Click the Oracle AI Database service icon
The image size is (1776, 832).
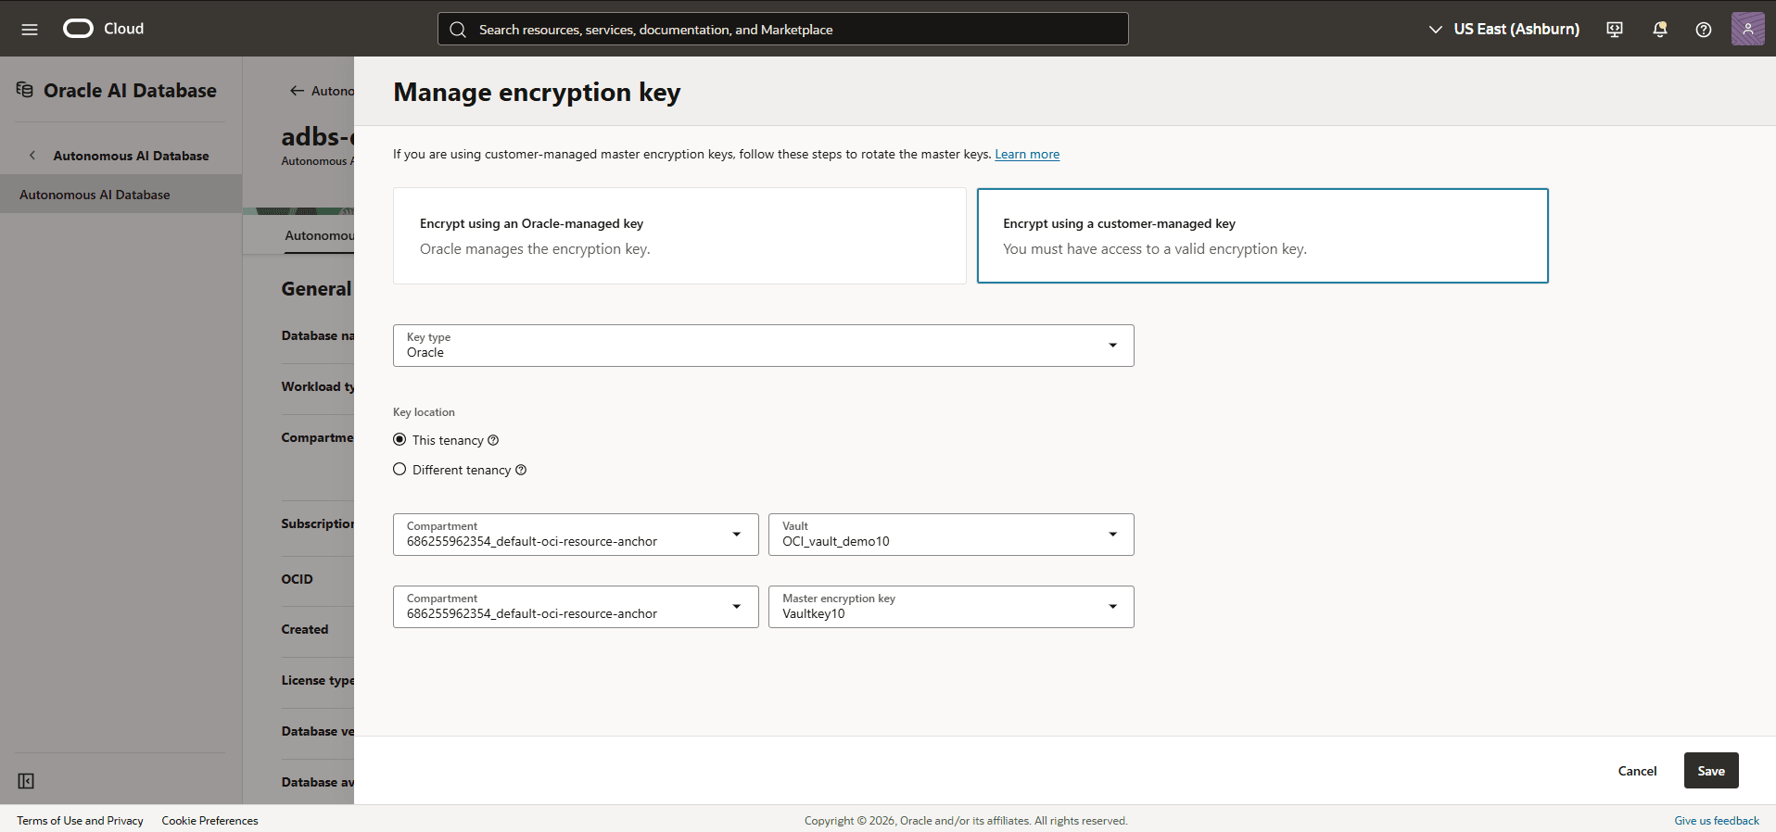click(25, 90)
